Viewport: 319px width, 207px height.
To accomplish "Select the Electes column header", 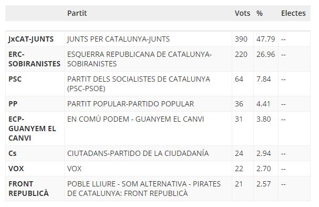I will 293,13.
